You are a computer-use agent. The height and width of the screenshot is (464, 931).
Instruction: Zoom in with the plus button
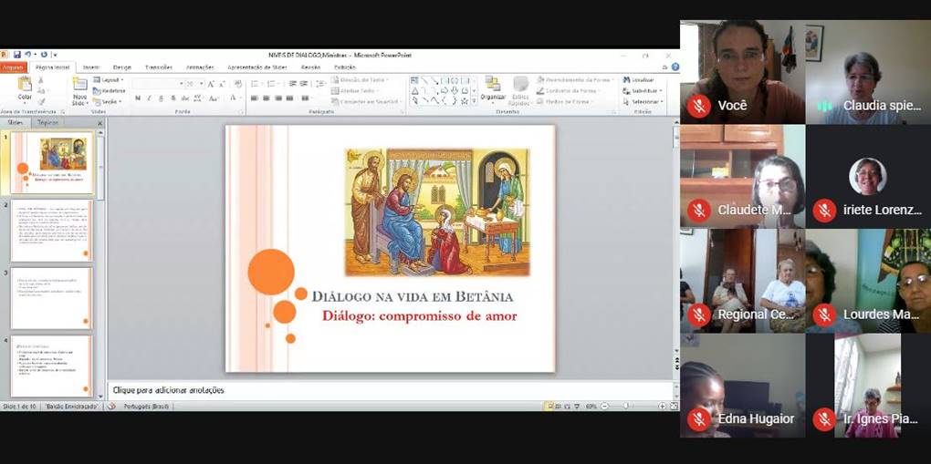[x=662, y=407]
